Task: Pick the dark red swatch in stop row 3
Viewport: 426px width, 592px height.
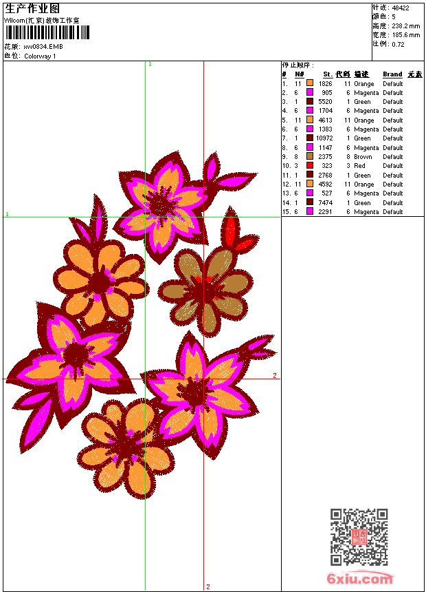Action: [x=310, y=101]
